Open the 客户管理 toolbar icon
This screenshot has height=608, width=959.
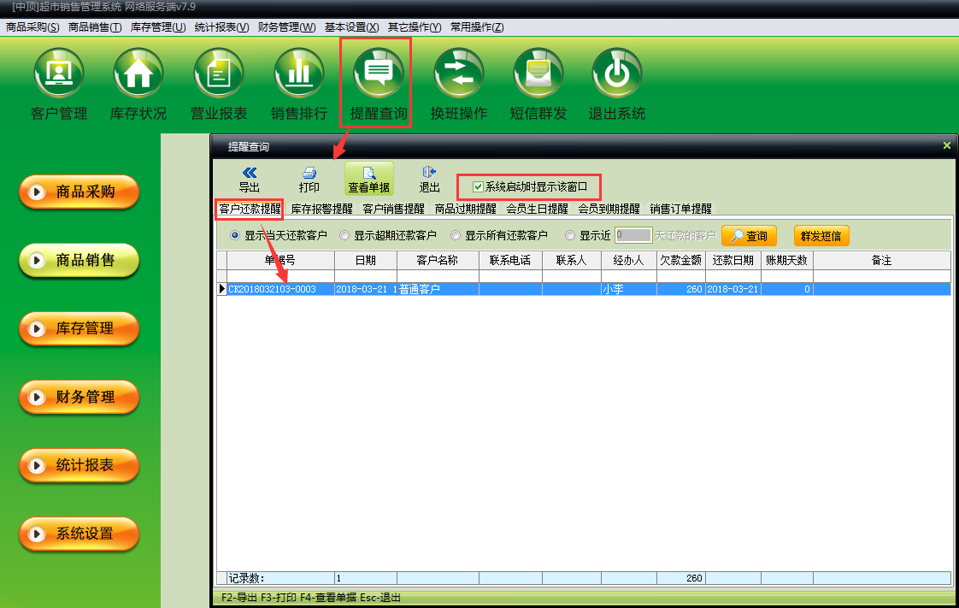click(59, 74)
